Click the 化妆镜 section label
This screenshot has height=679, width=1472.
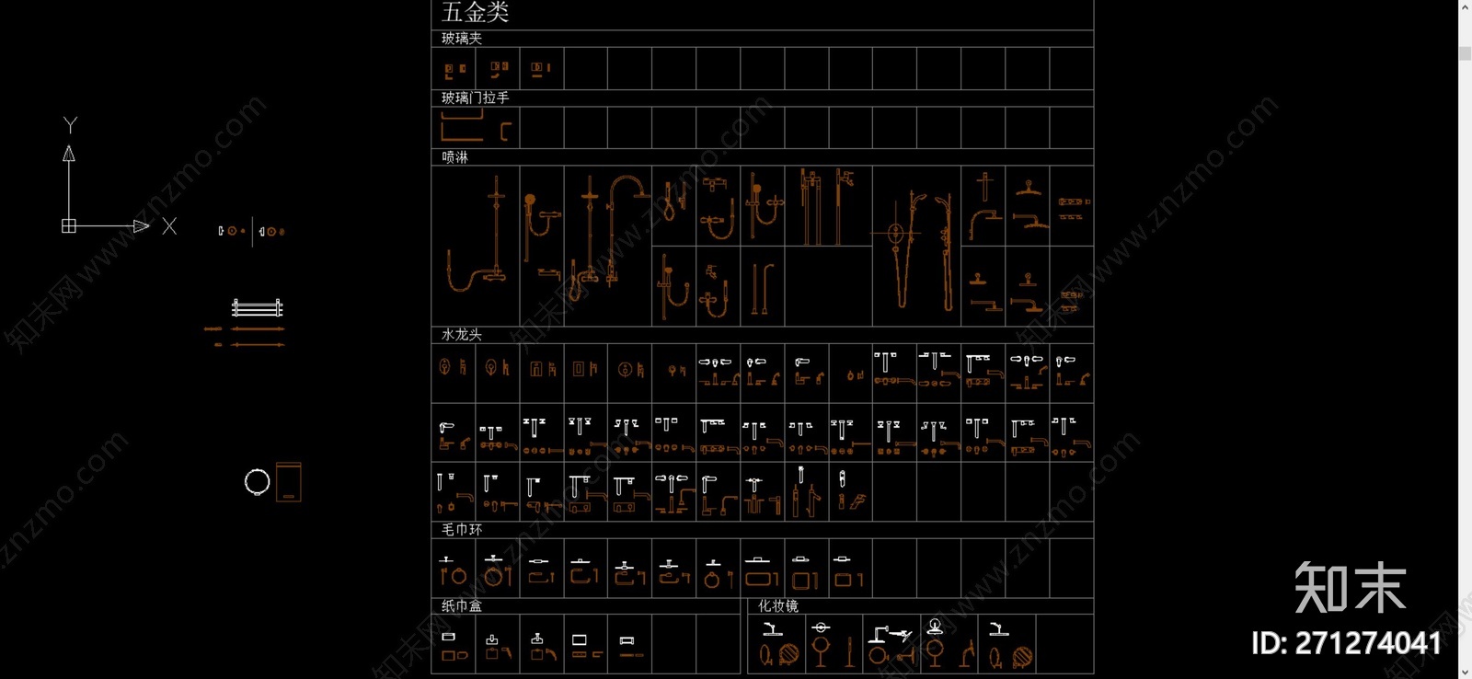(x=777, y=606)
